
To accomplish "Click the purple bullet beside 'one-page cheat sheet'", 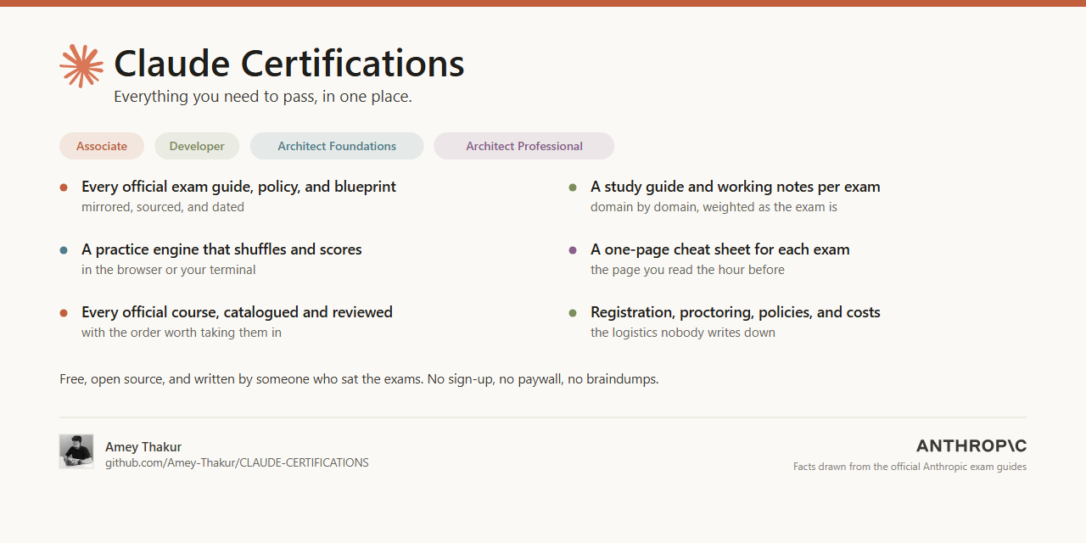I will [573, 250].
